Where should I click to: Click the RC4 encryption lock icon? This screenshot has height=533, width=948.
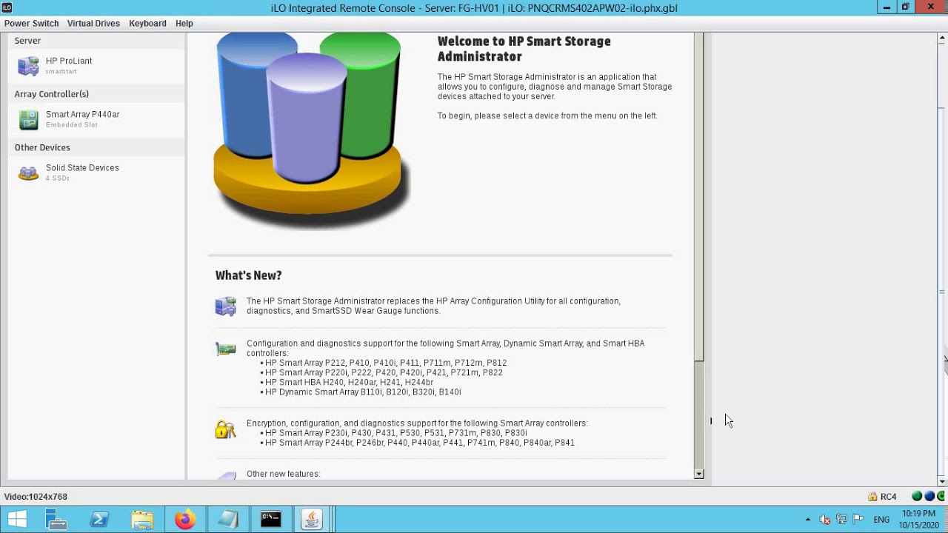tap(872, 497)
